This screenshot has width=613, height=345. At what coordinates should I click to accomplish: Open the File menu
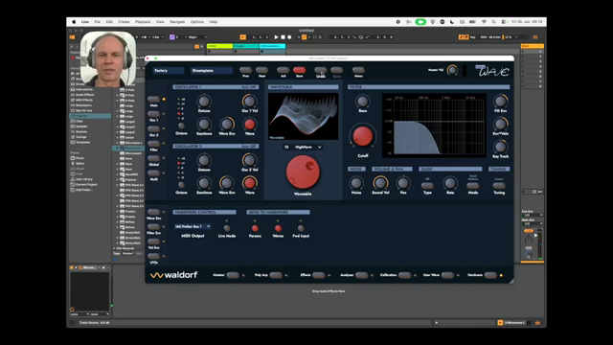[x=98, y=22]
